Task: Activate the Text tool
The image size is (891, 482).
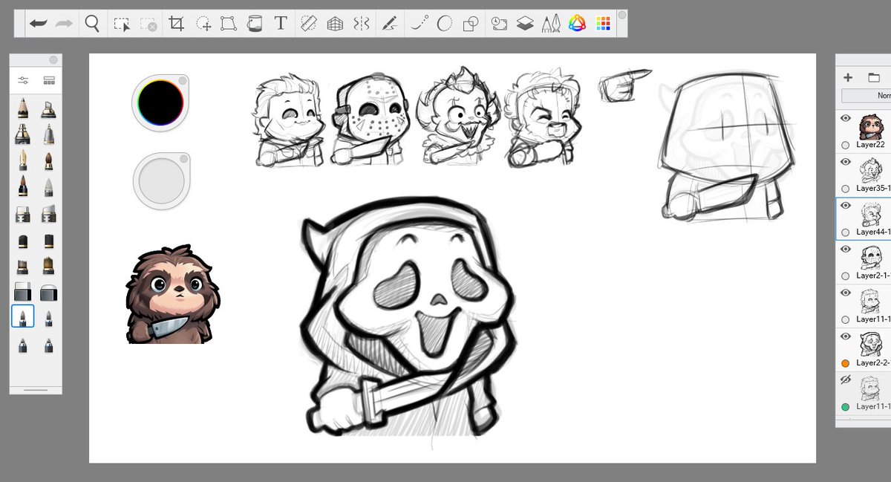Action: 281,24
